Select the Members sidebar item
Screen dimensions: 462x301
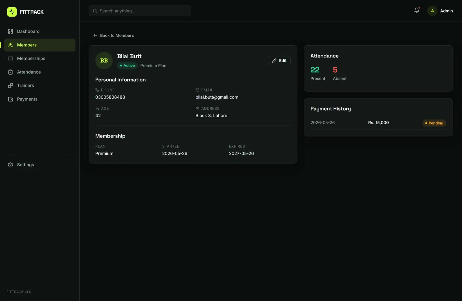pyautogui.click(x=40, y=45)
